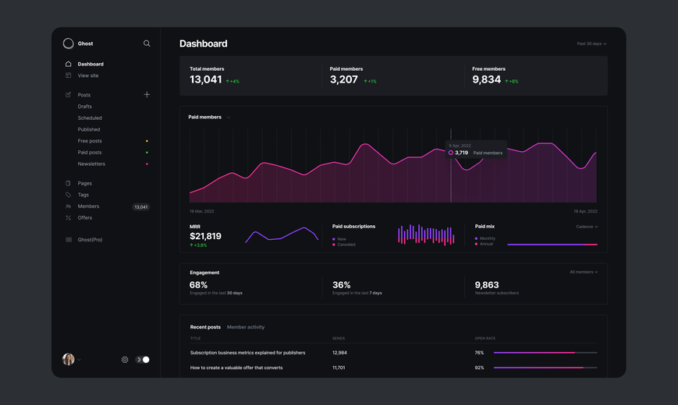
Task: Click the user avatar photo
Action: 69,359
